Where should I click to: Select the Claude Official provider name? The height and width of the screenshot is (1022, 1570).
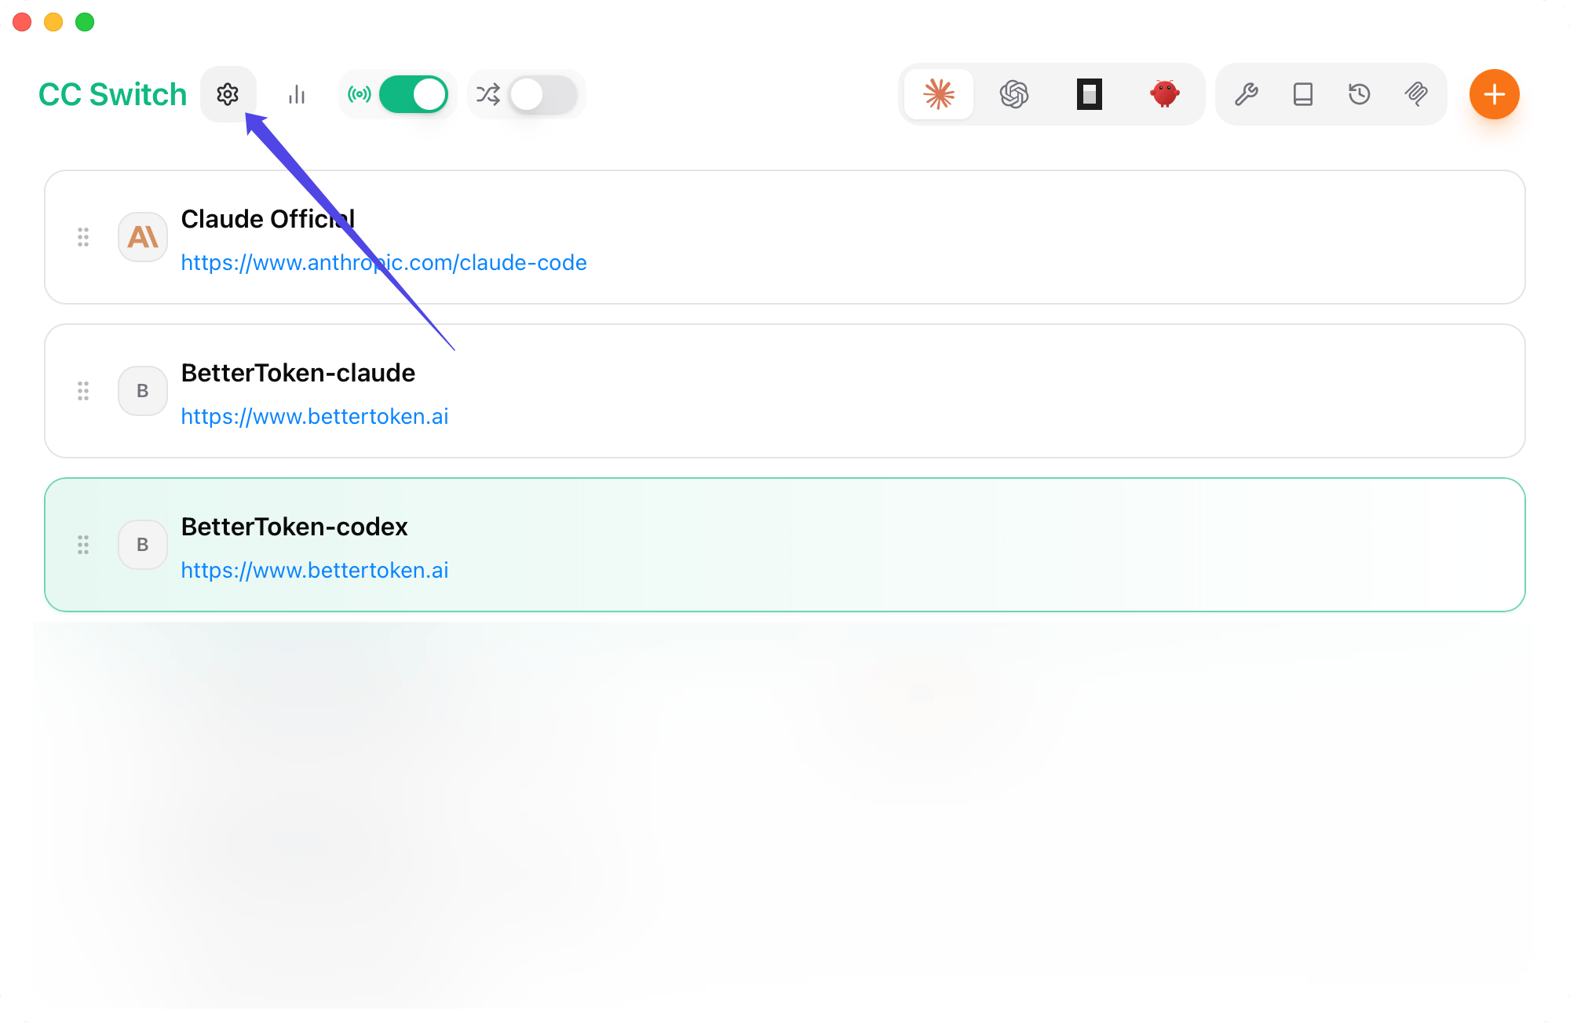[268, 218]
